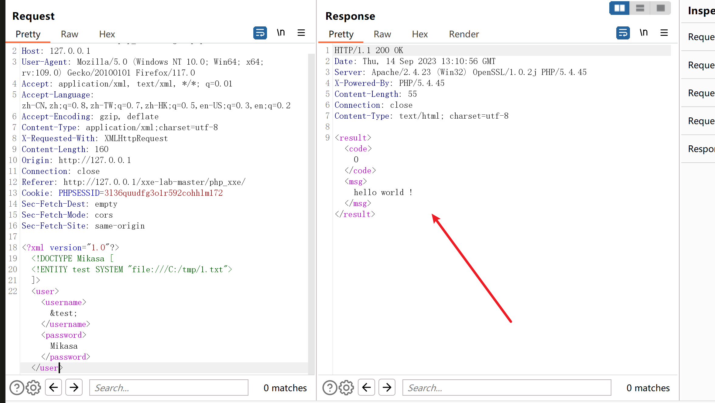Select top-bottom split layout icon
This screenshot has width=715, height=403.
click(640, 8)
